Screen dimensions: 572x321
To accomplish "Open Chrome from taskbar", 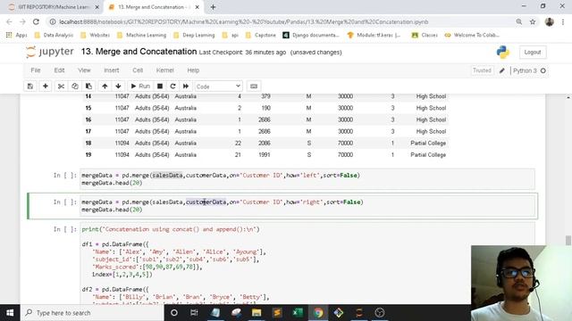I will point(318,313).
